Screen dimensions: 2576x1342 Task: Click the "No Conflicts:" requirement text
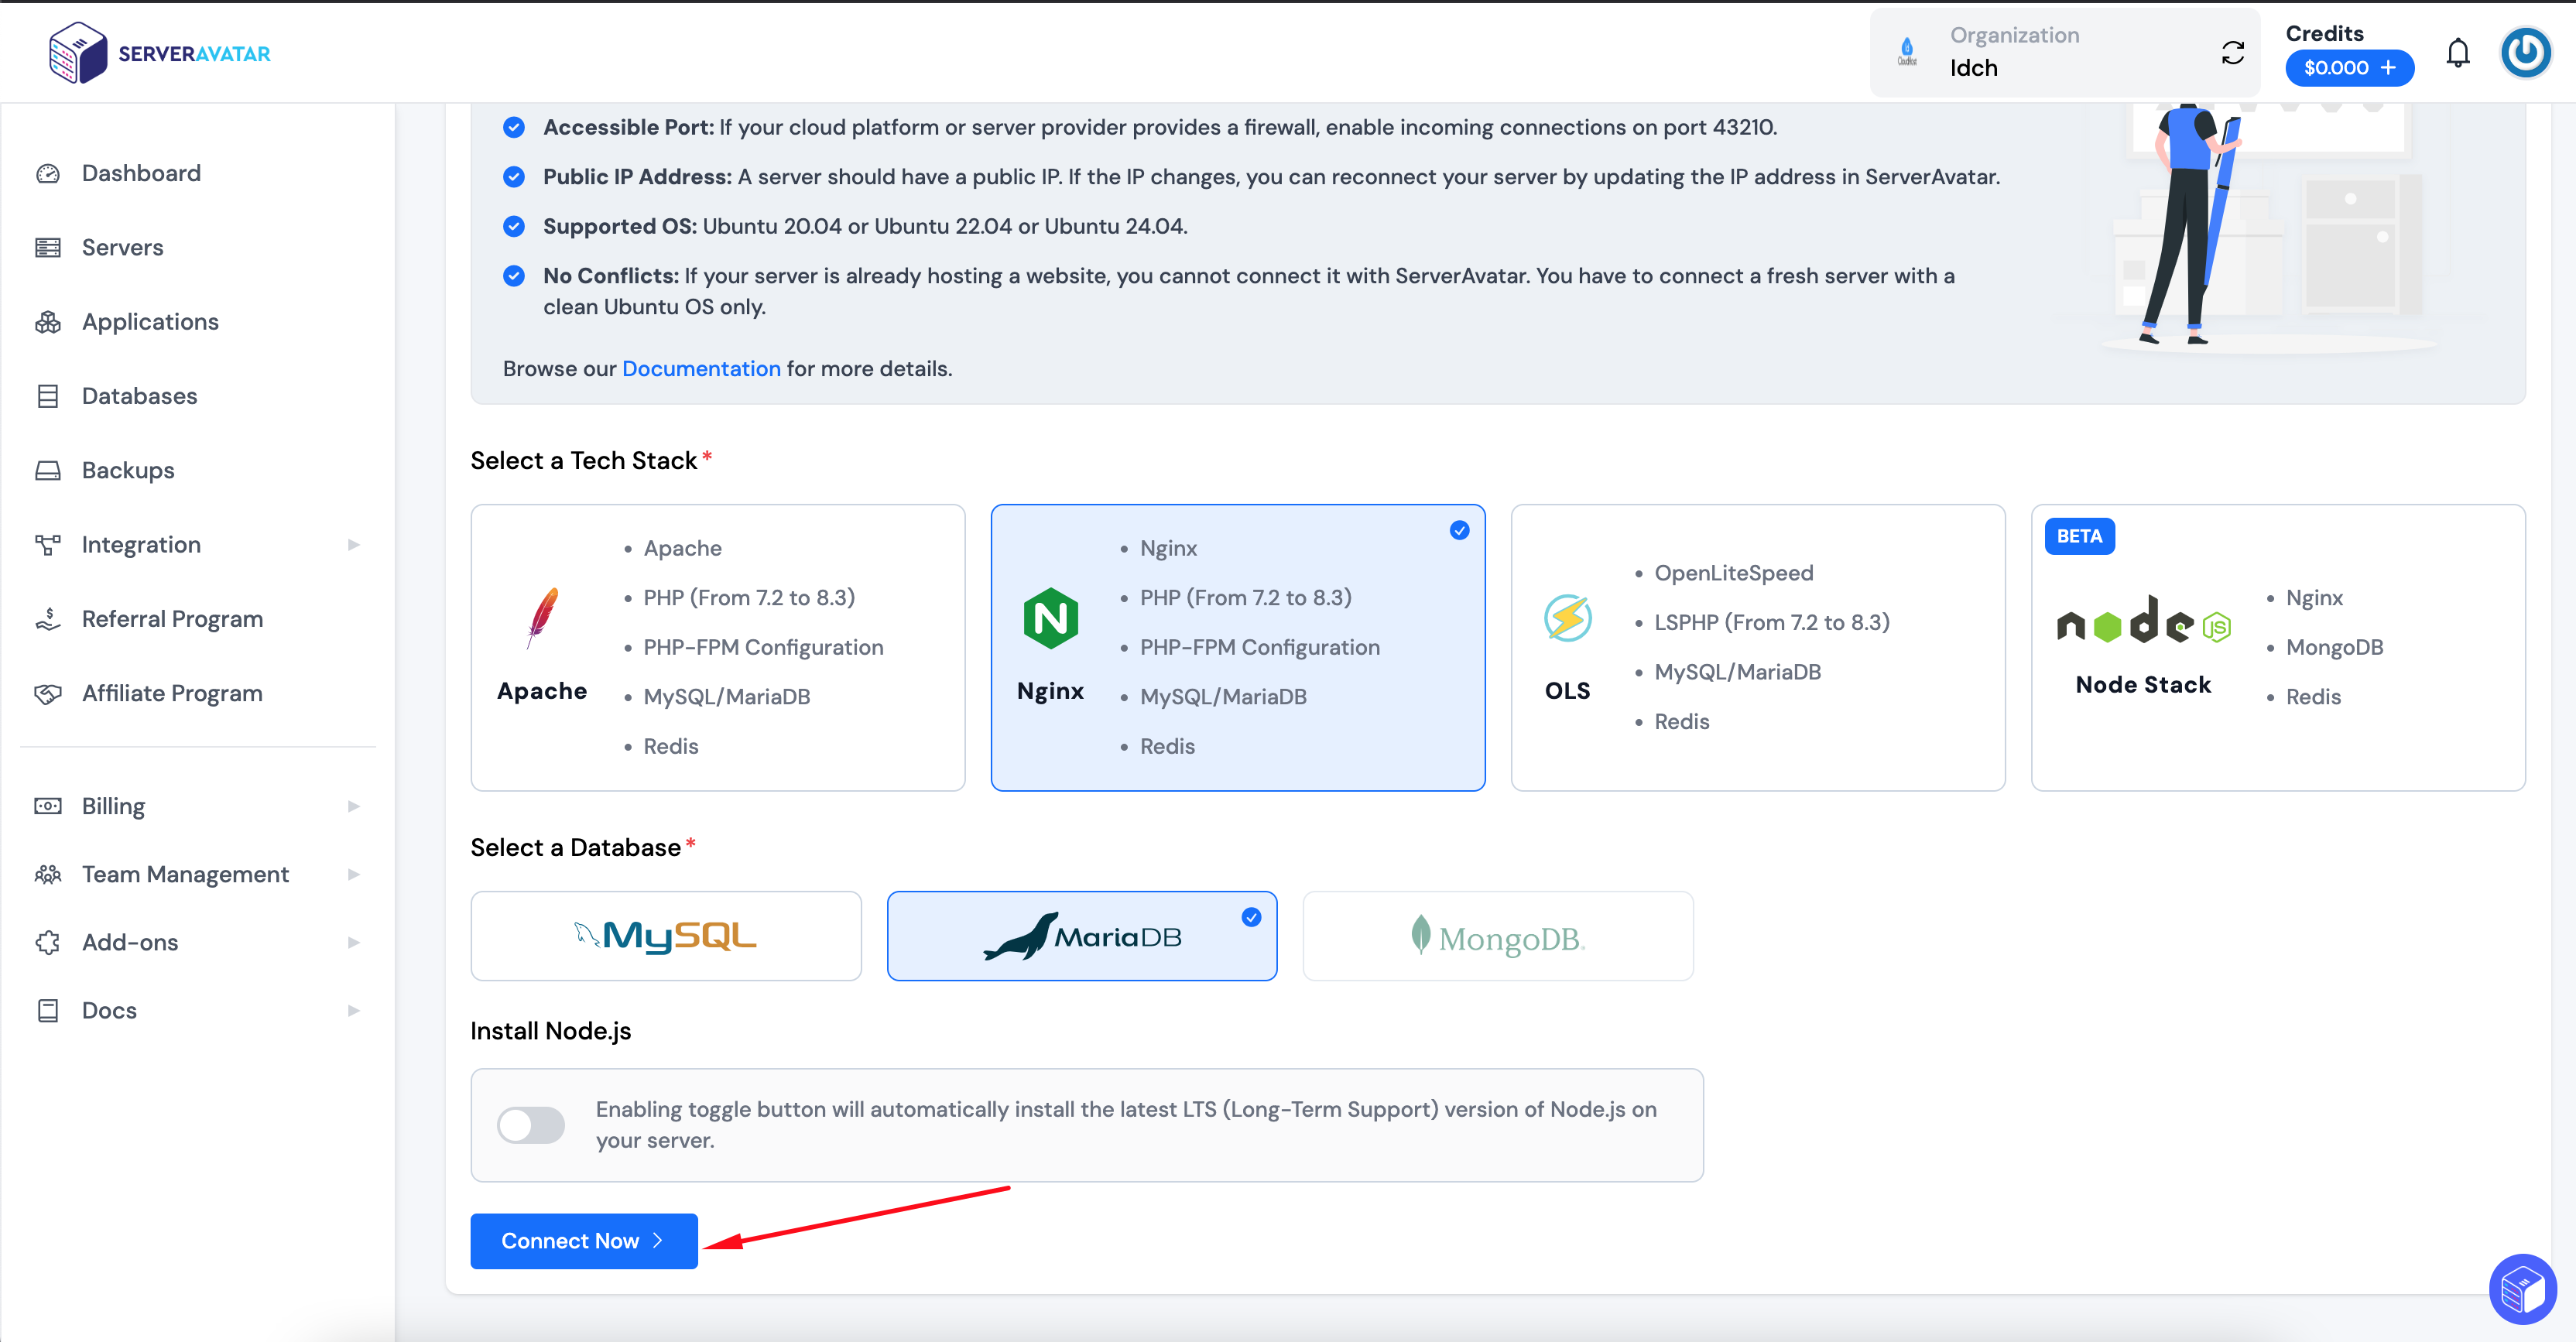(611, 276)
